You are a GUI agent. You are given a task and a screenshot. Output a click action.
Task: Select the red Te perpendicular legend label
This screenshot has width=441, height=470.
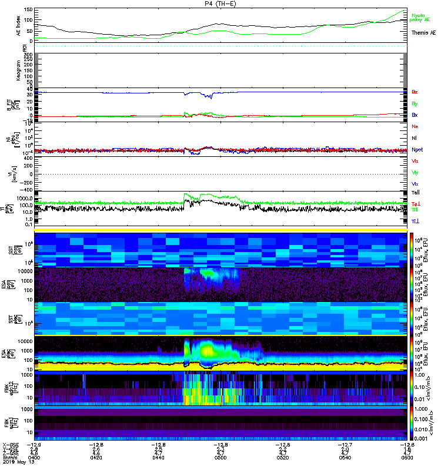pos(416,204)
